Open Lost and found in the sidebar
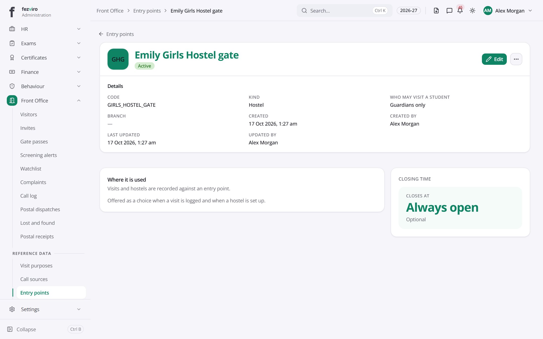 click(x=37, y=223)
